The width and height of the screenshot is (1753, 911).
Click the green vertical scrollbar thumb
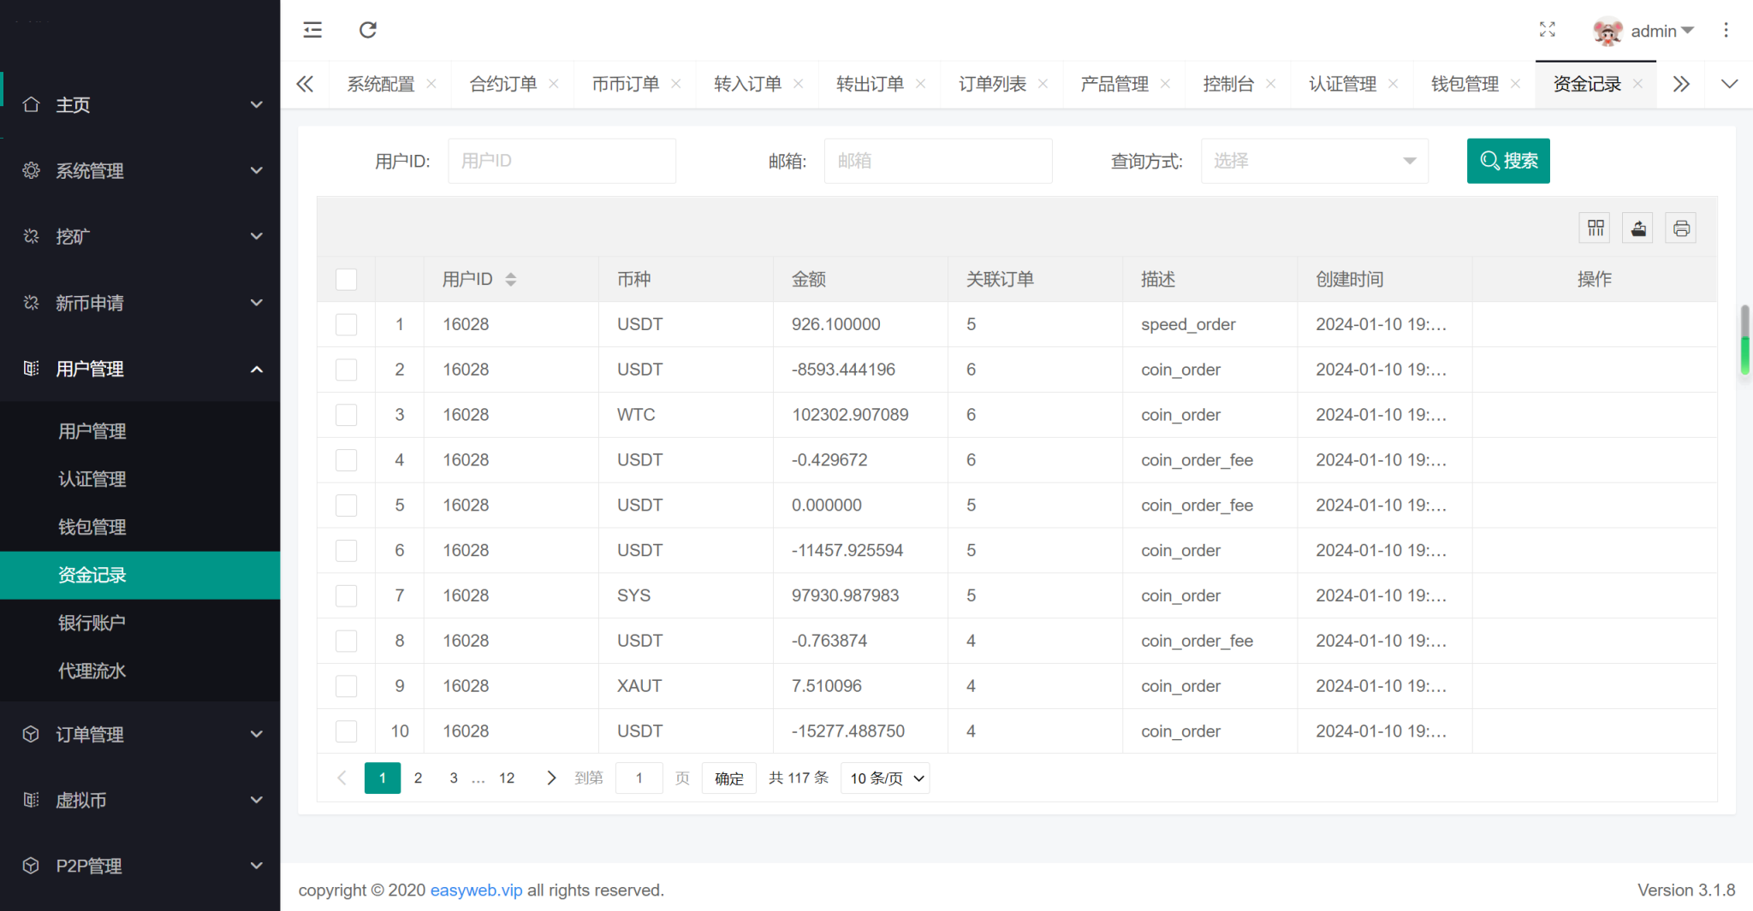[1744, 355]
